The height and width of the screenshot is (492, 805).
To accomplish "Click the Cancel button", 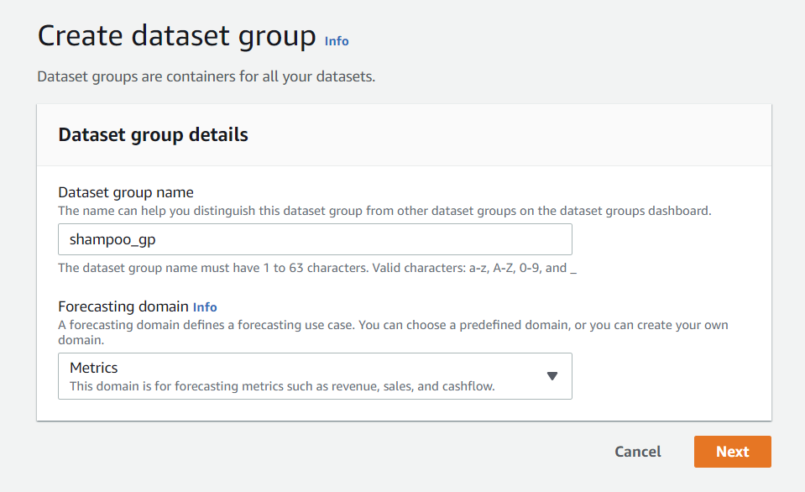I will [x=637, y=452].
